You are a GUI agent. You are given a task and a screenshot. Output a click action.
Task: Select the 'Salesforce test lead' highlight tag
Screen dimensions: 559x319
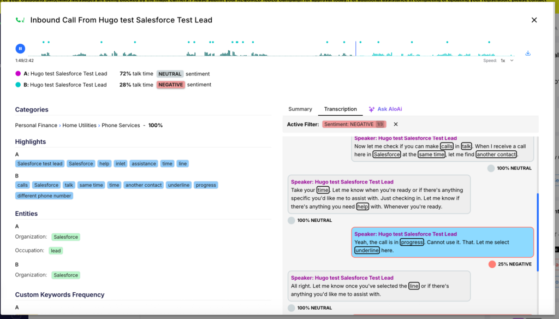tap(40, 164)
